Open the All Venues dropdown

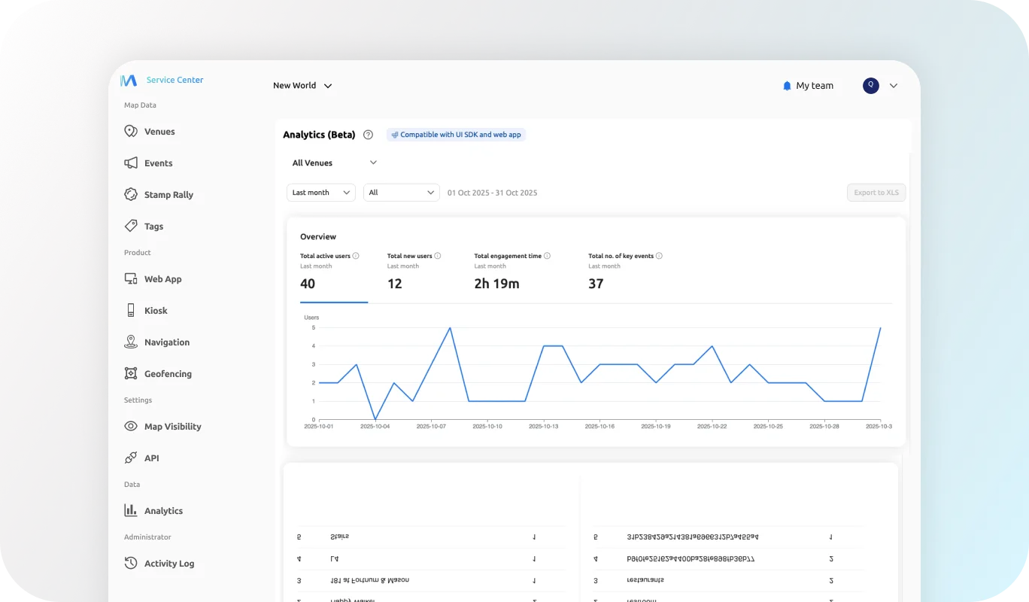(x=334, y=163)
